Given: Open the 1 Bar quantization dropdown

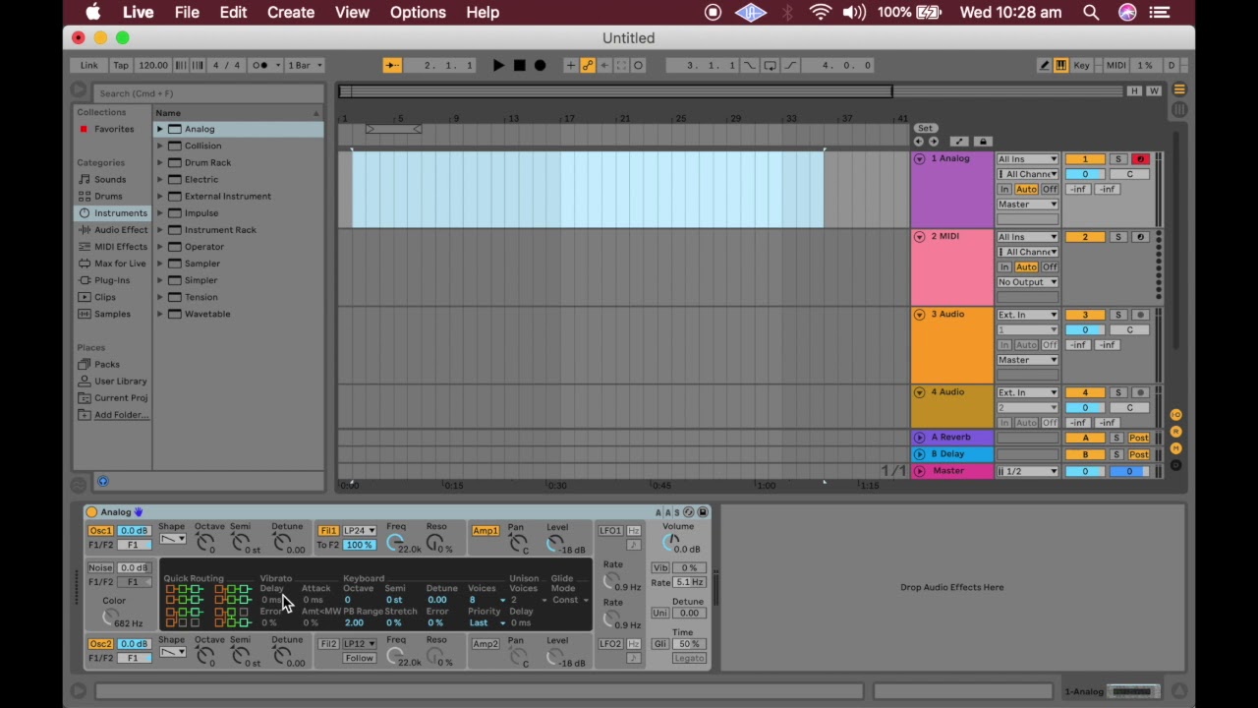Looking at the screenshot, I should 304,65.
